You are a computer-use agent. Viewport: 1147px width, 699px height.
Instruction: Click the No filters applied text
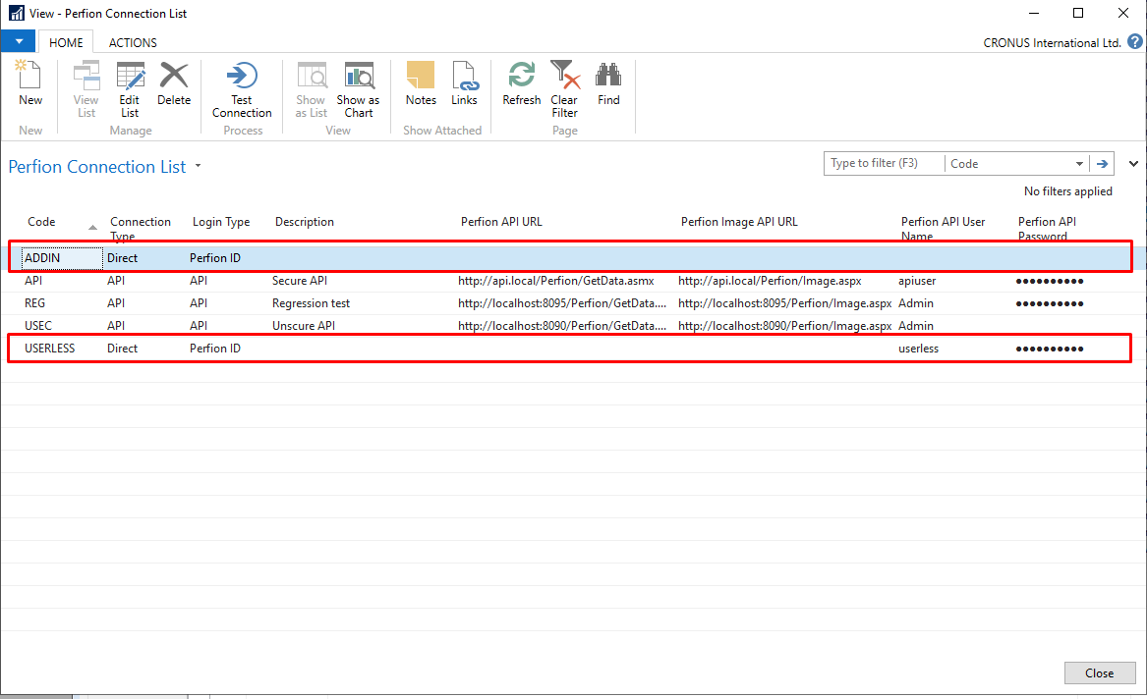point(1068,191)
